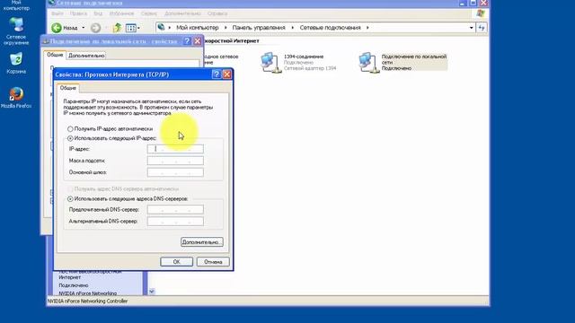Click the address bar folder icon
The height and width of the screenshot is (323, 575).
point(161,28)
